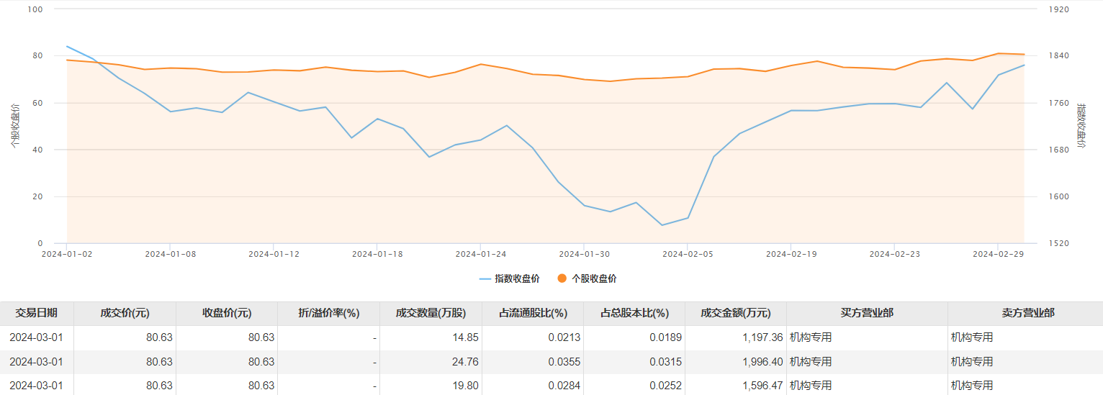Select 机构专用 buyer in the 14.85 row

tap(811, 337)
